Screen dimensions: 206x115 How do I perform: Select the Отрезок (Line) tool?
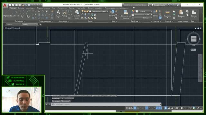pos(6,13)
